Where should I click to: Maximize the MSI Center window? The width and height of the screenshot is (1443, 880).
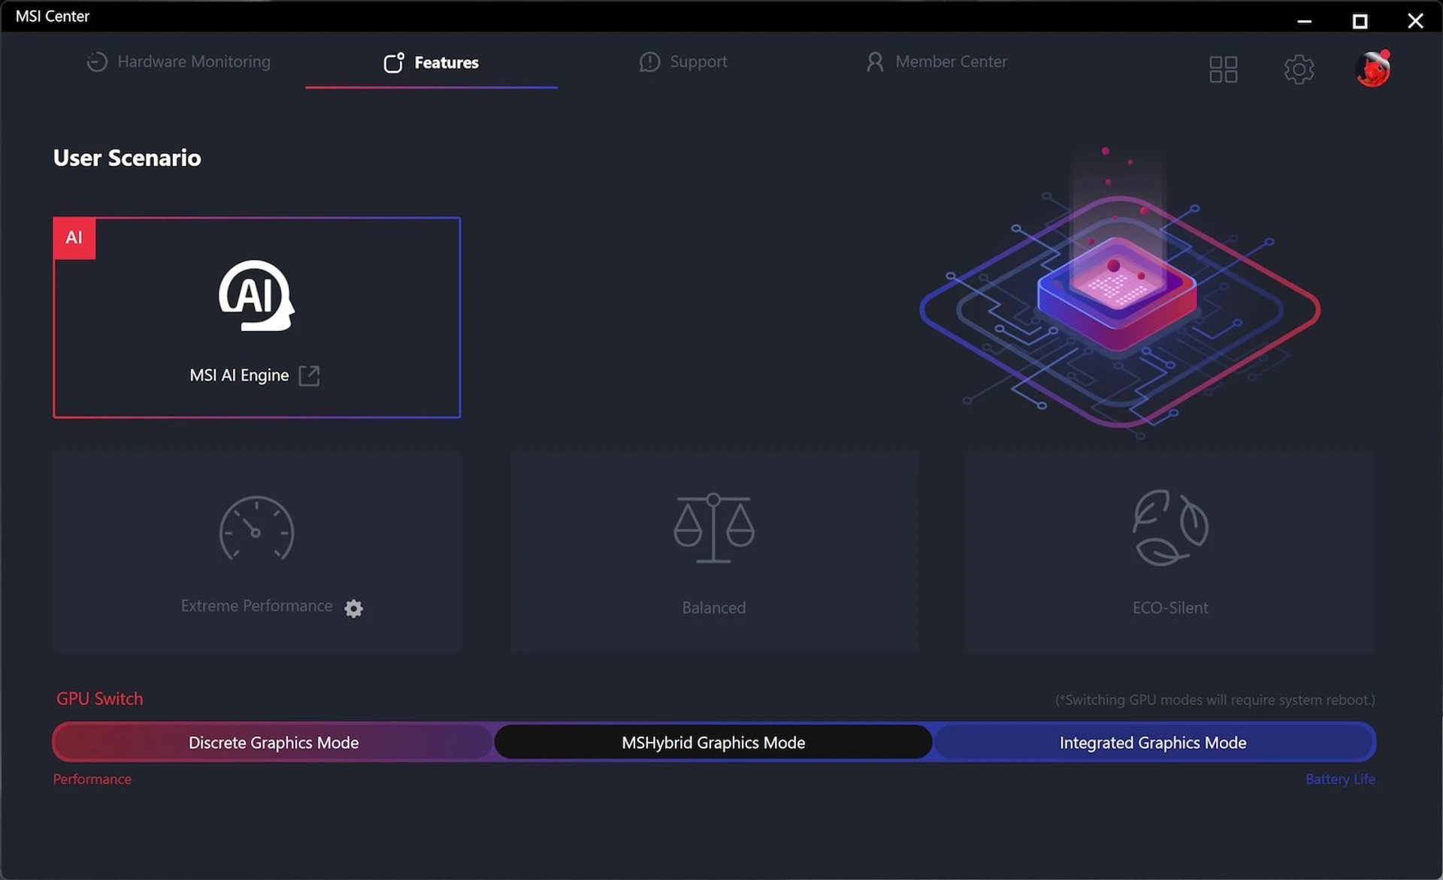pos(1360,21)
